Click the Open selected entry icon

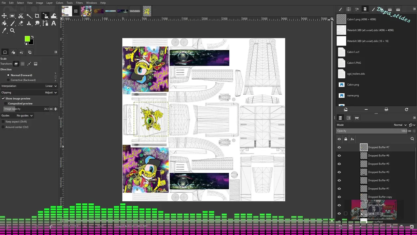click(x=346, y=110)
